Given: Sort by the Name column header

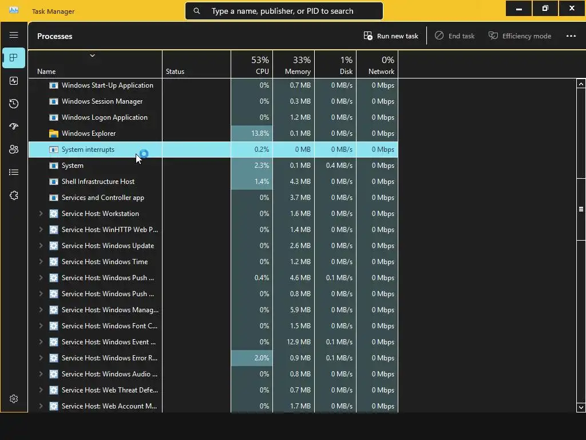Looking at the screenshot, I should [x=96, y=64].
